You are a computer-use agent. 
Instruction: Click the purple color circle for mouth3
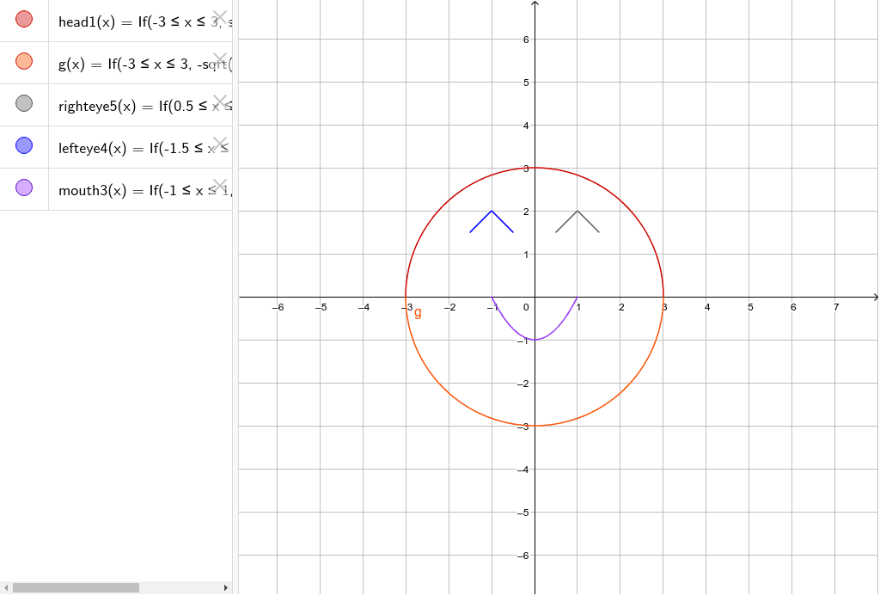23,187
